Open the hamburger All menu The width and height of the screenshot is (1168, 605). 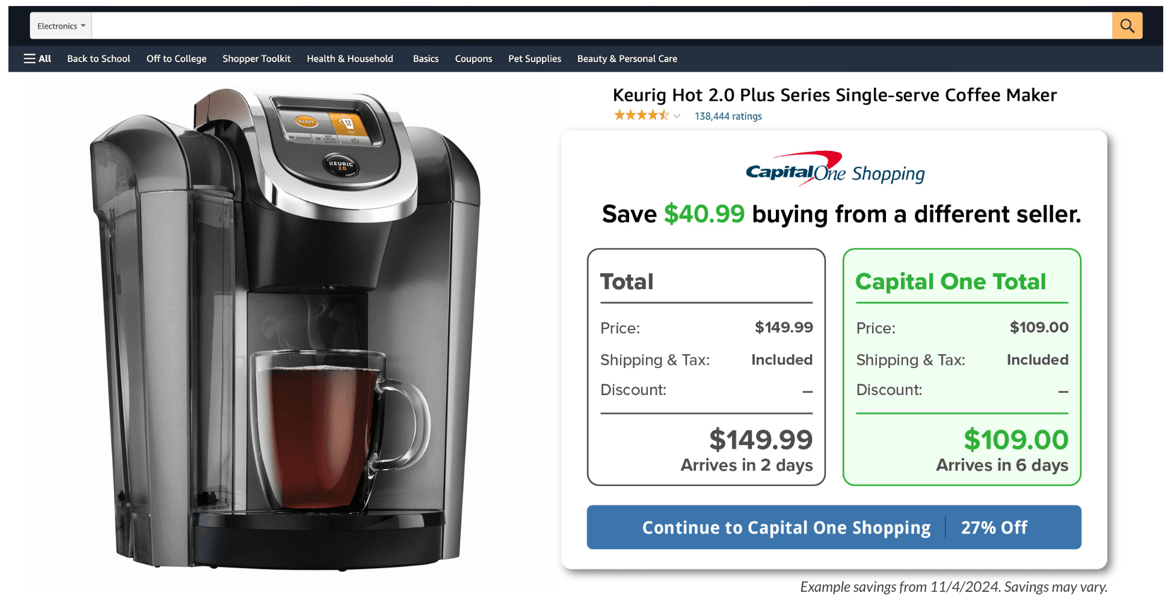37,59
